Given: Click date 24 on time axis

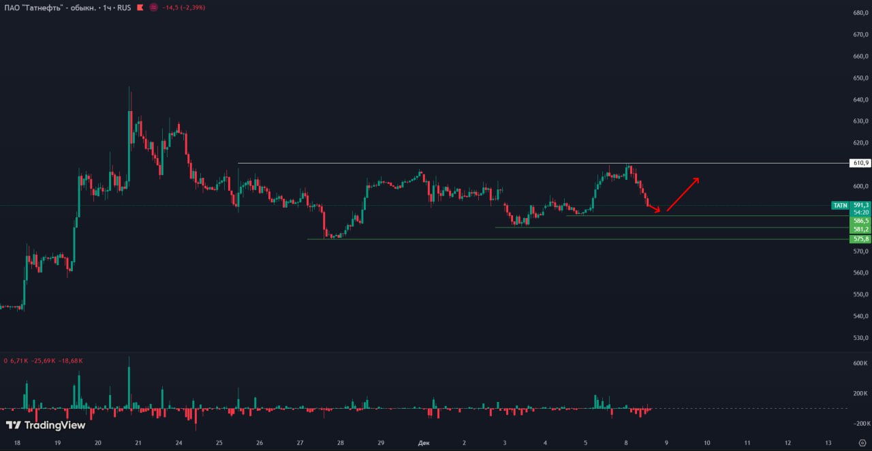Looking at the screenshot, I should click(178, 443).
